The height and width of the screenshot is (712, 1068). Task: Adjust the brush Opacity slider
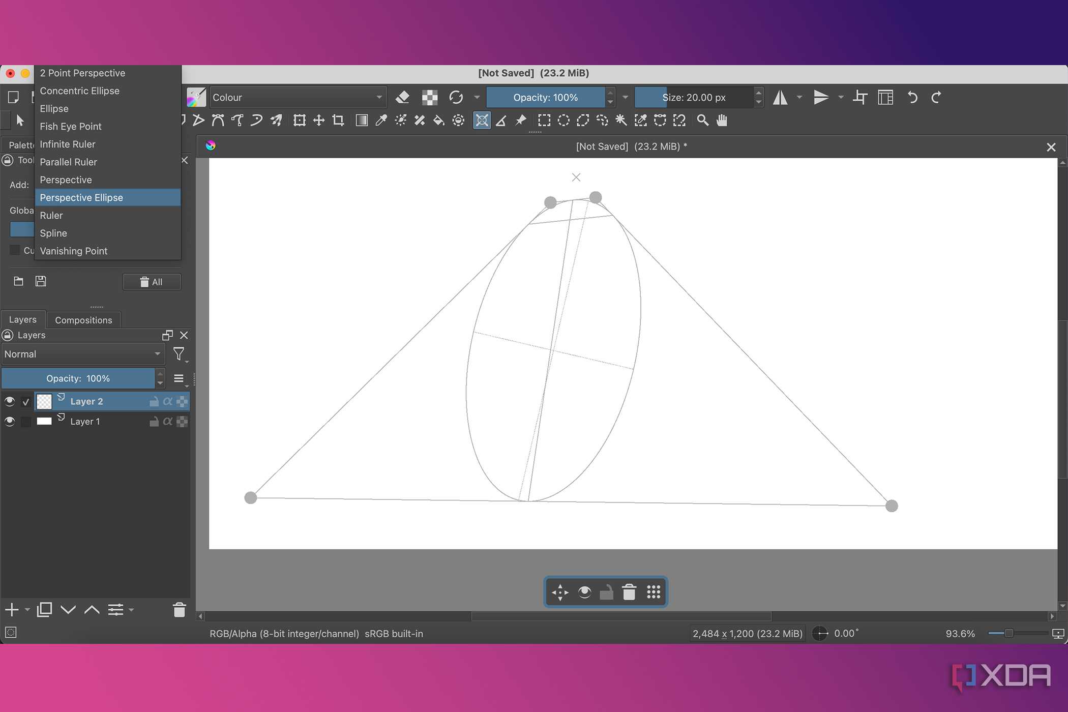(546, 97)
